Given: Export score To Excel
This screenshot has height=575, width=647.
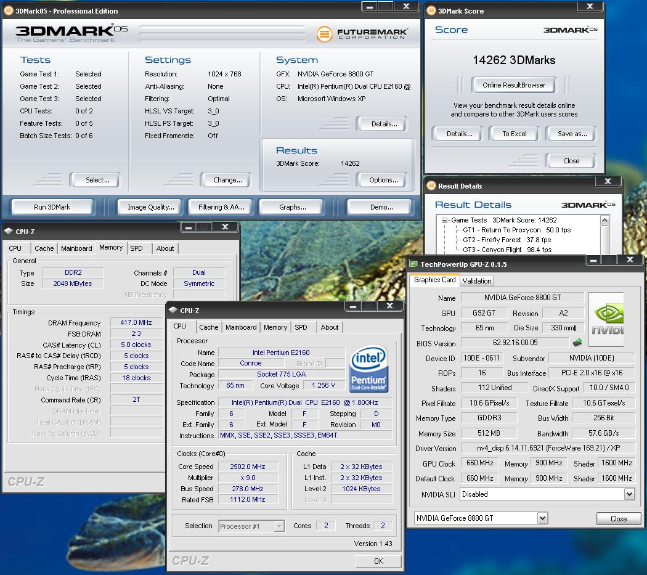Looking at the screenshot, I should click(515, 134).
